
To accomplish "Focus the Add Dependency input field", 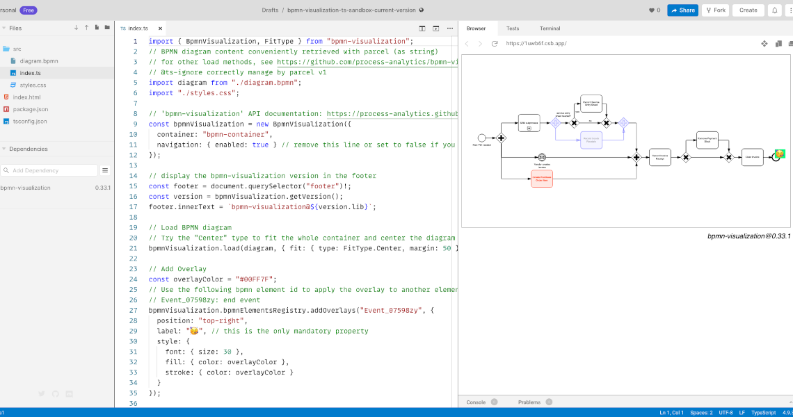I will [49, 170].
